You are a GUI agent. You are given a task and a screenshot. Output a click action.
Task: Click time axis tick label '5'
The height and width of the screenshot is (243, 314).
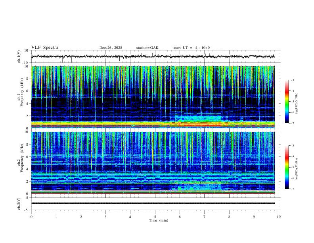pos(155,217)
